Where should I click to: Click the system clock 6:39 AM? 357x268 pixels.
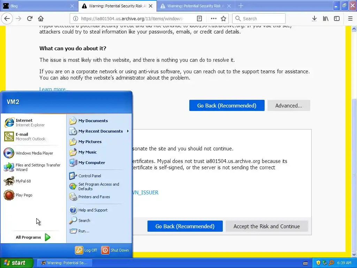coord(344,263)
